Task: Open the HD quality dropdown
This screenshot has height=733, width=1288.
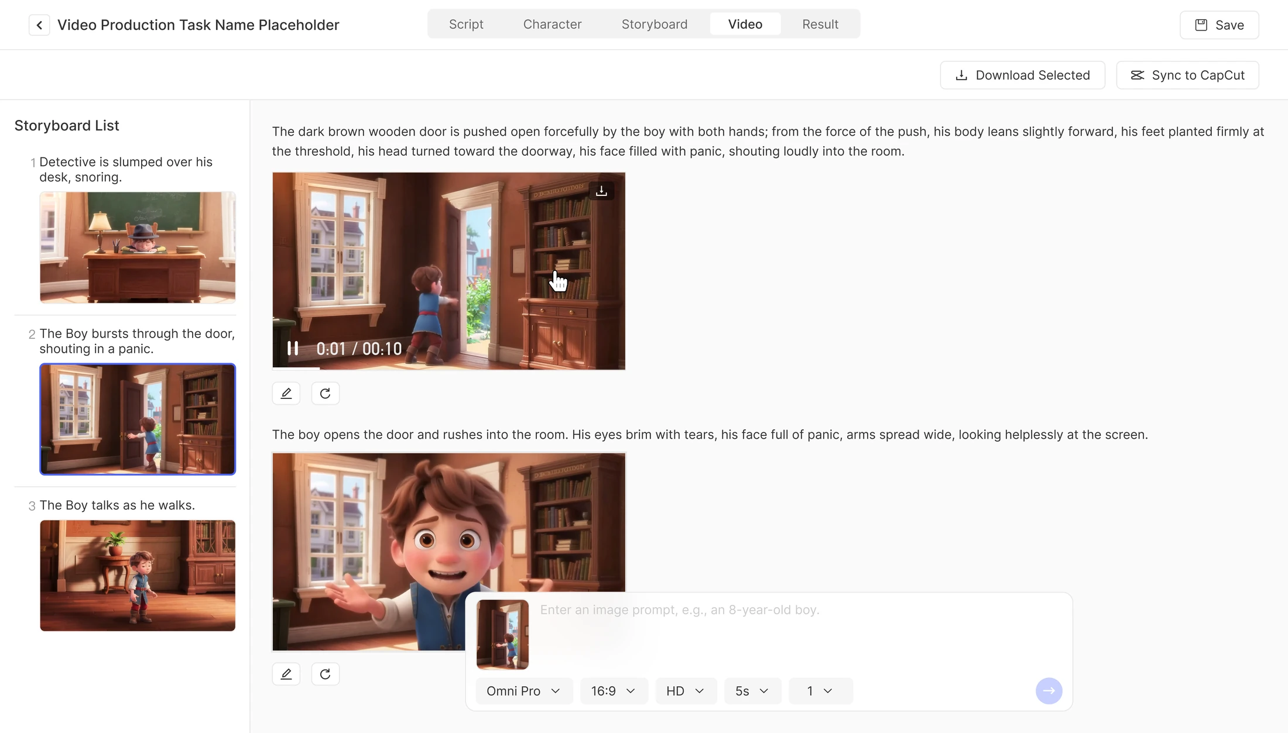Action: click(686, 691)
